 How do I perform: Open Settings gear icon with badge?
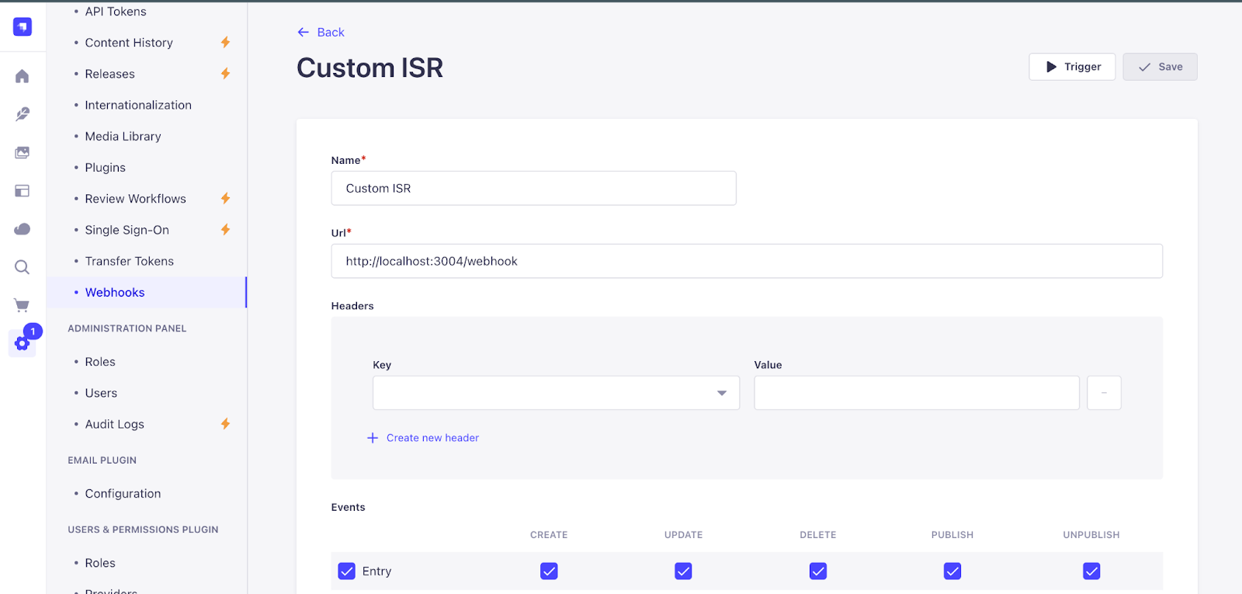click(23, 343)
